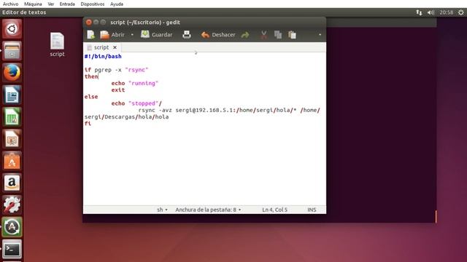467x262 pixels.
Task: Print the document with printer icon
Action: (x=187, y=35)
